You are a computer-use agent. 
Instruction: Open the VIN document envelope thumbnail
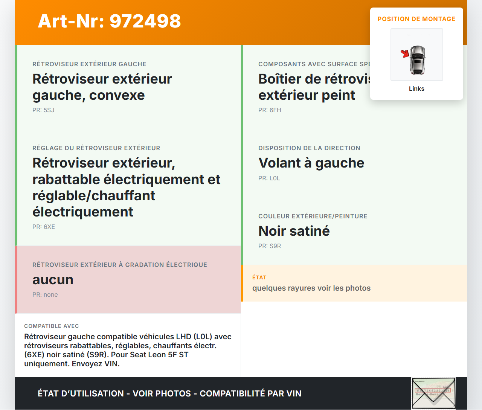pos(433,393)
